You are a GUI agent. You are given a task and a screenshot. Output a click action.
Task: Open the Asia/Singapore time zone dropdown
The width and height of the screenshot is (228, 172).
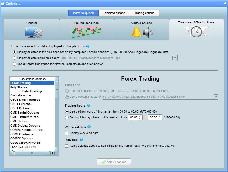pos(175,58)
